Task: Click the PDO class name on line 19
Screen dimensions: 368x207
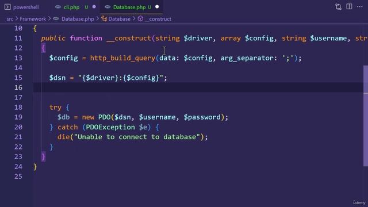Action: (x=105, y=117)
